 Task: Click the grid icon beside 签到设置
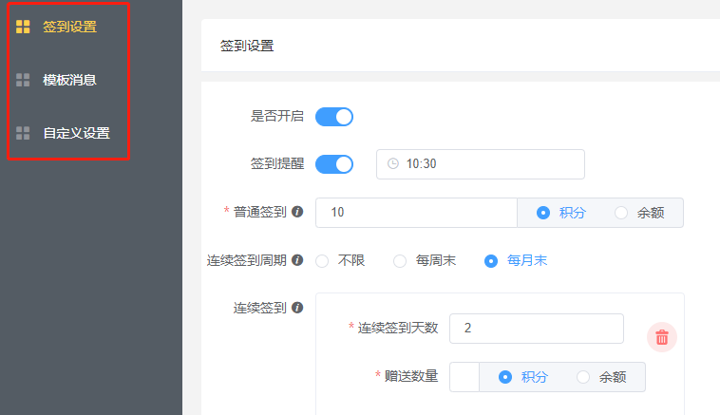pyautogui.click(x=23, y=27)
